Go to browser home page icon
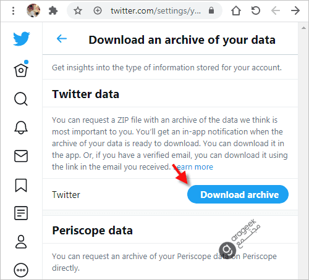Viewport: 309px width, 280px height. [236, 10]
